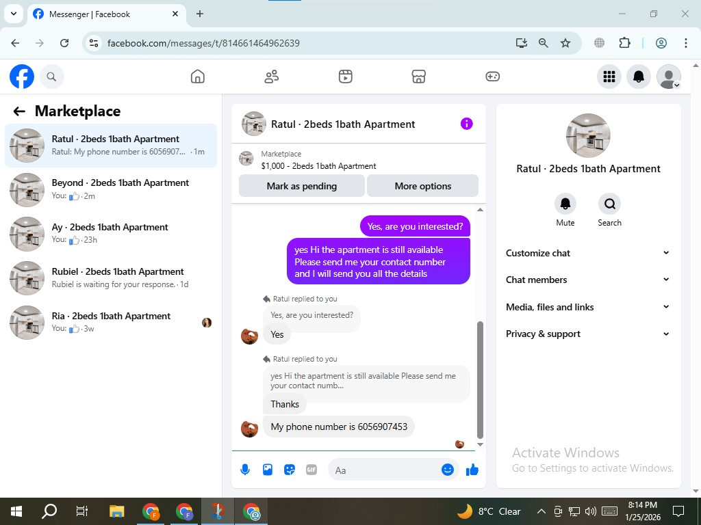
Task: Open a new browser tab
Action: 200,14
